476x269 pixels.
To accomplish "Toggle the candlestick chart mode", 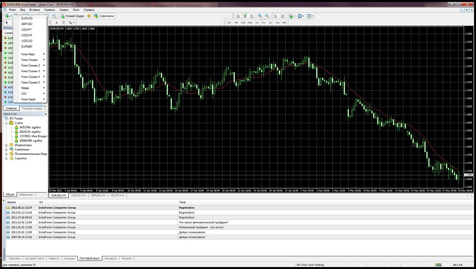I will (245, 16).
